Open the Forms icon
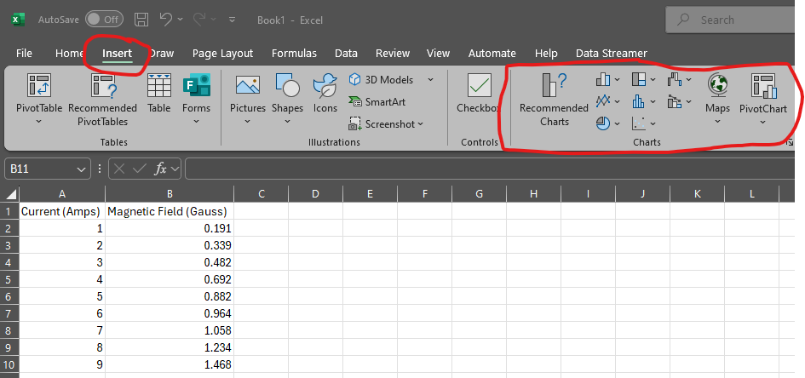This screenshot has height=378, width=805. [197, 88]
